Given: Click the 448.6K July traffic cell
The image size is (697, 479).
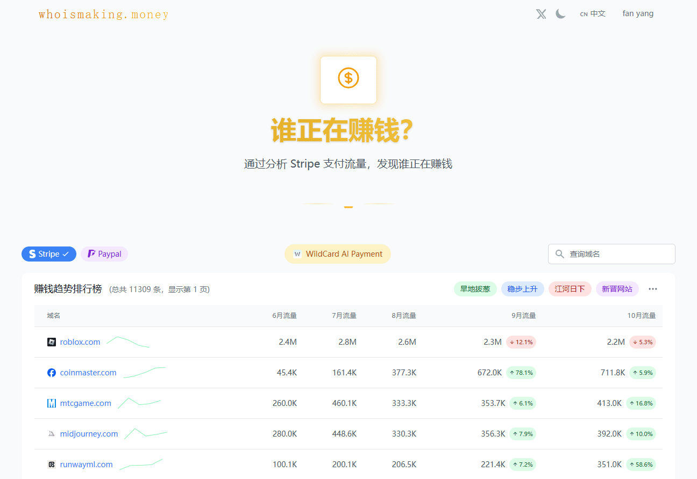Looking at the screenshot, I should pos(344,434).
